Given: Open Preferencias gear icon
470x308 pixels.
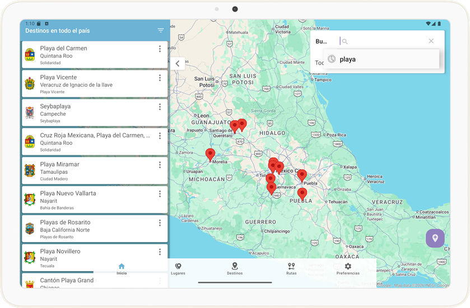Looking at the screenshot, I should pyautogui.click(x=348, y=266).
